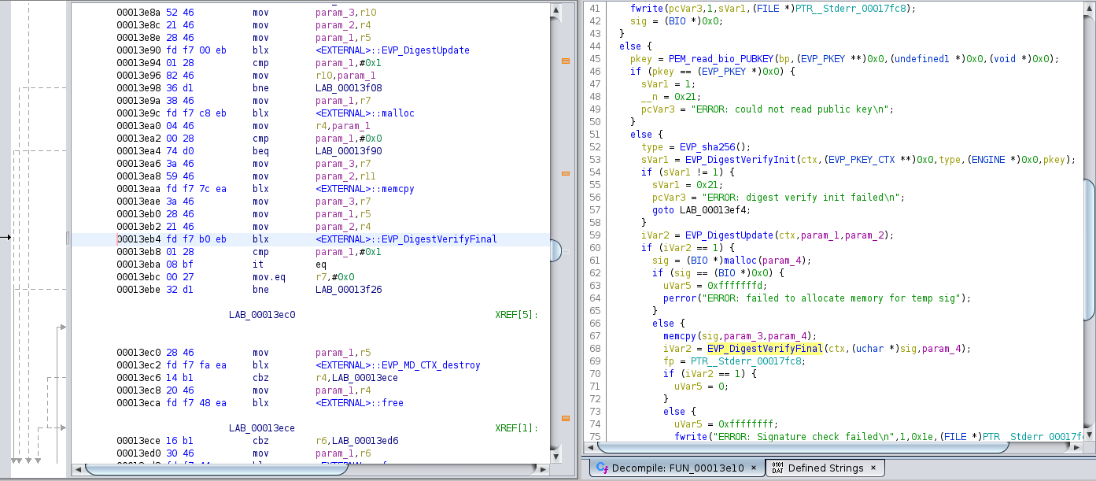This screenshot has width=1096, height=481.
Task: Click <EXTERNAL>::EVP_DigestUpdate operand in listing
Action: [393, 50]
